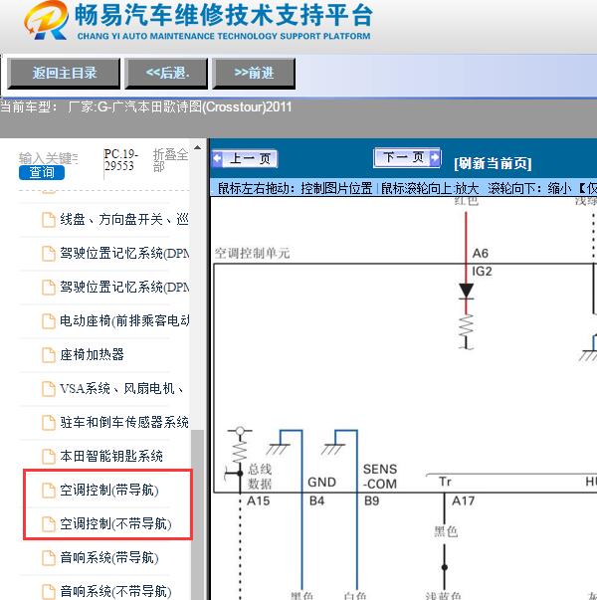Go to next page with 下一页
597x600 pixels.
[407, 157]
